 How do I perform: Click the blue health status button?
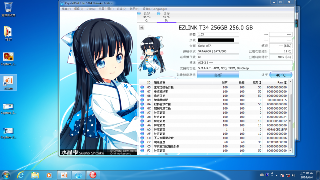click(x=218, y=75)
